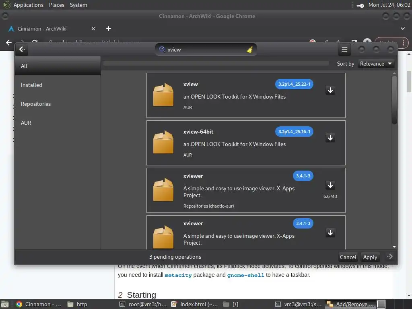Image resolution: width=412 pixels, height=309 pixels.
Task: Click xview-64bit version badge 3.2p1.4_25.16-1
Action: tap(294, 132)
